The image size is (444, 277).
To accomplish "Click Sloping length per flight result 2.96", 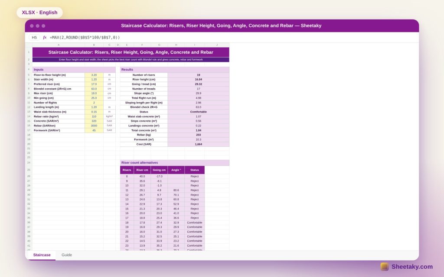I will click(x=199, y=103).
